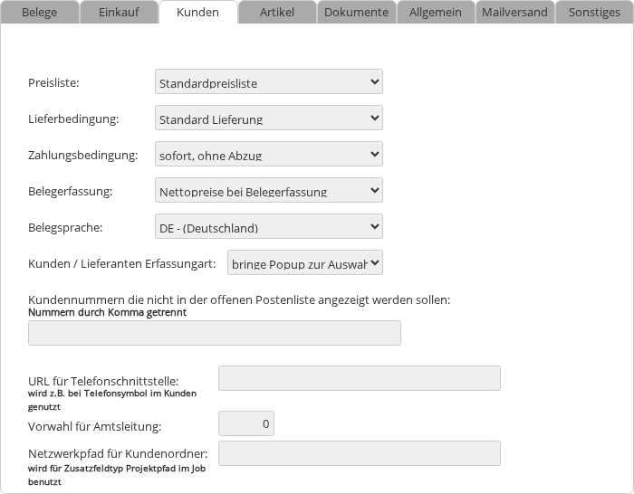Expand the Zahlungsbedingung dropdown
Viewport: 634px width, 494px height.
click(269, 155)
